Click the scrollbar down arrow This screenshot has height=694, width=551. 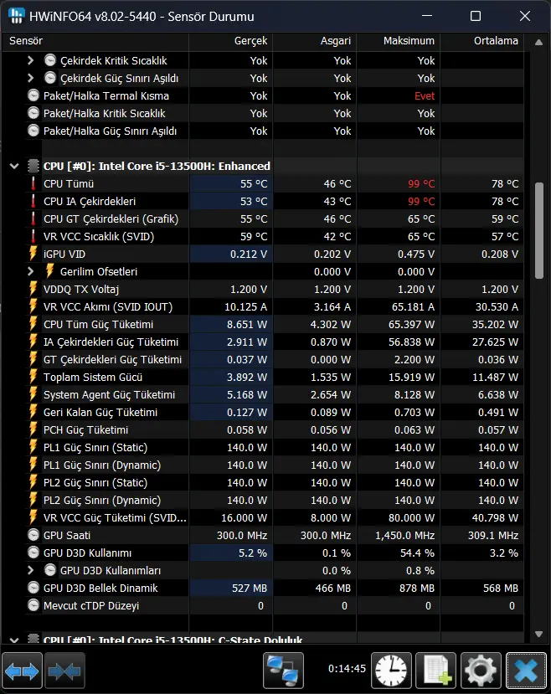[538, 634]
